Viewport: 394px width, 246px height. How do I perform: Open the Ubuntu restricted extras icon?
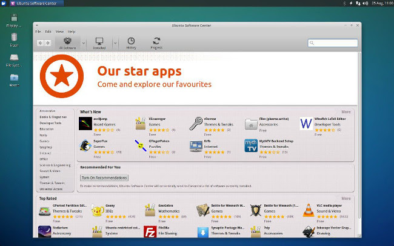tap(98, 231)
